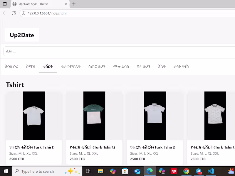Click the first Turk Tshirt product image
The height and width of the screenshot is (176, 235).
pyautogui.click(x=33, y=116)
